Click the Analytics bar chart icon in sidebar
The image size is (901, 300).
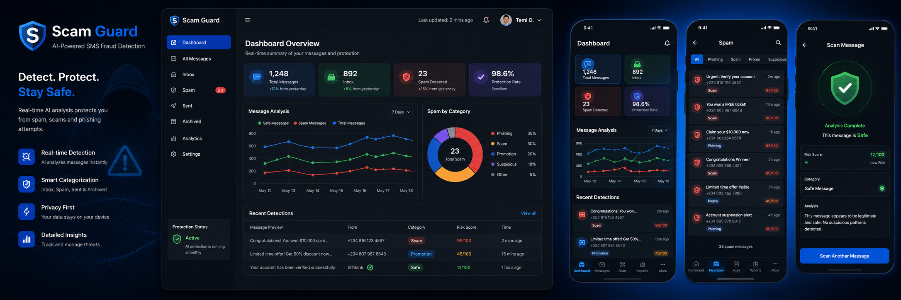coord(173,138)
